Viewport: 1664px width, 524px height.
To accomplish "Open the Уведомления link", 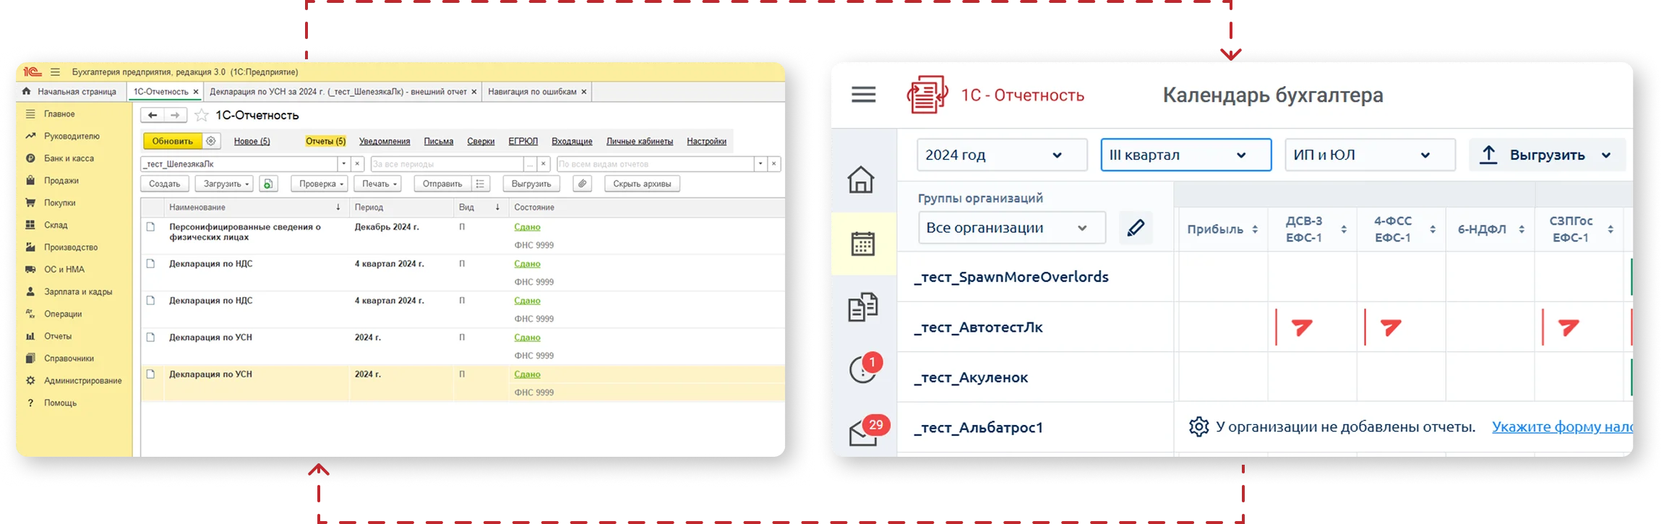I will [385, 142].
